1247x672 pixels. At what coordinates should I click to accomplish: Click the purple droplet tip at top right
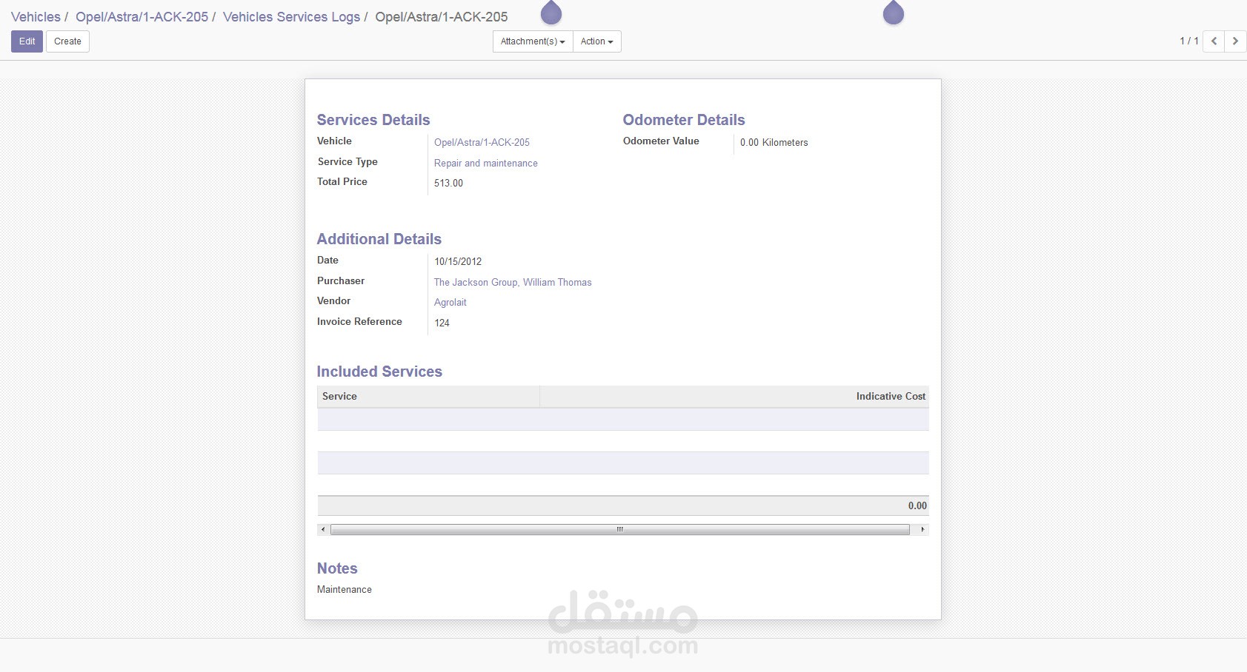click(x=894, y=13)
